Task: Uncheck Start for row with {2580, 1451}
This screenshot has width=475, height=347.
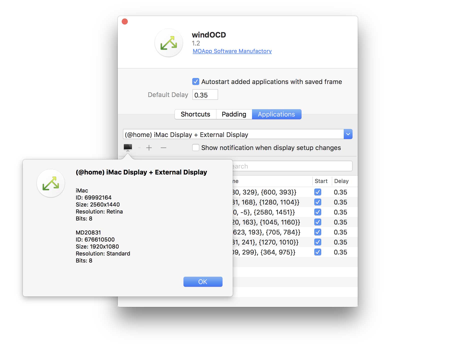Action: [318, 212]
